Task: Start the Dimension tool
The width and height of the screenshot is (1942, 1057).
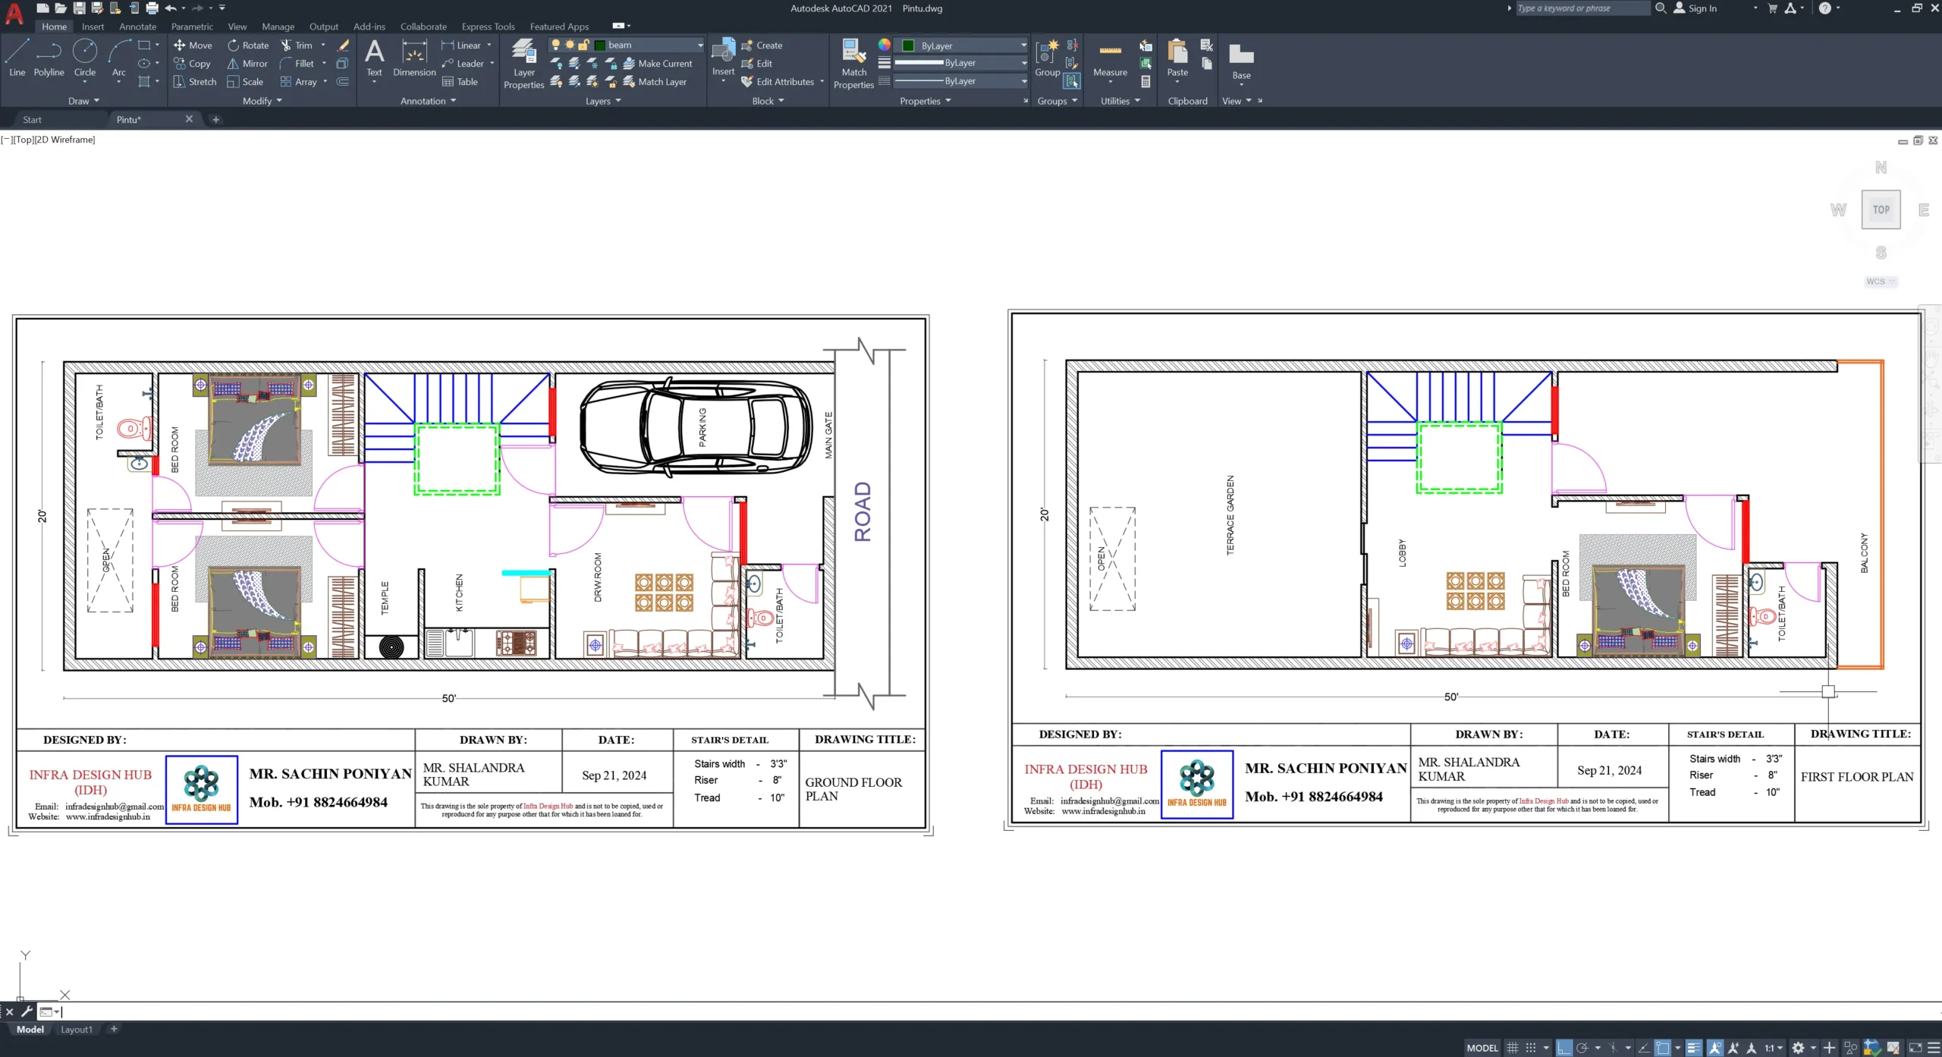Action: click(414, 58)
